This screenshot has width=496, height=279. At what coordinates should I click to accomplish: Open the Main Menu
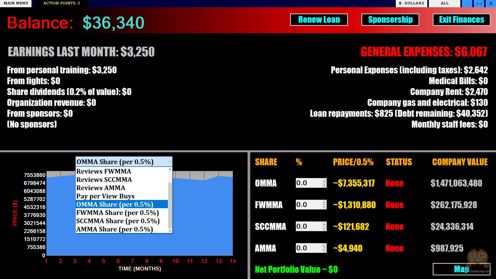(16, 3)
